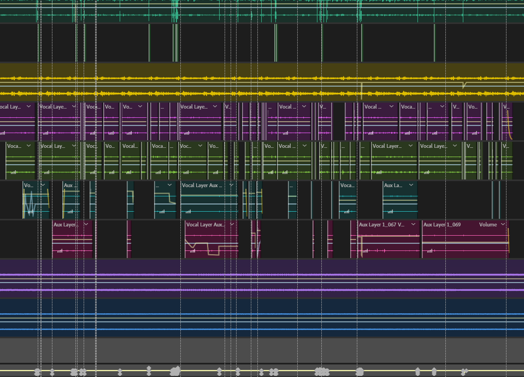Select teal Aux La... clip
This screenshot has width=524, height=377.
coord(400,200)
